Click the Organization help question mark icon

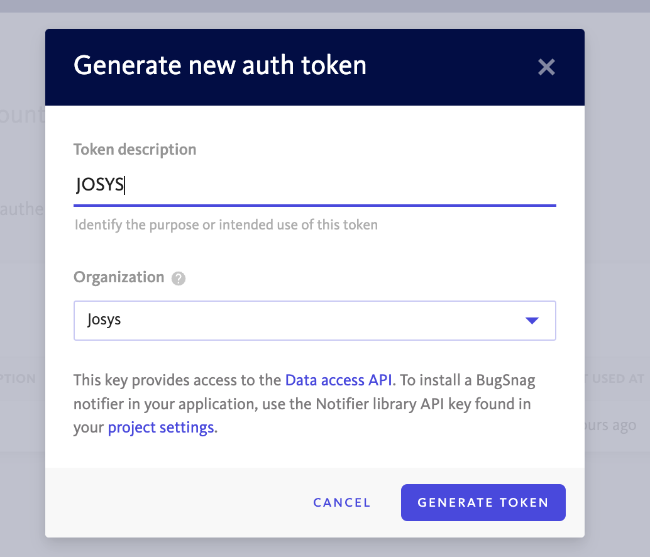tap(179, 278)
